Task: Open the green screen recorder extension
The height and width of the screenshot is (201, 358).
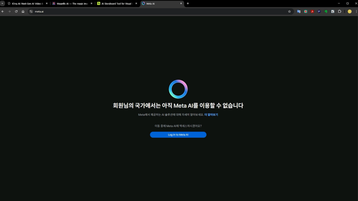Action: coord(306,12)
